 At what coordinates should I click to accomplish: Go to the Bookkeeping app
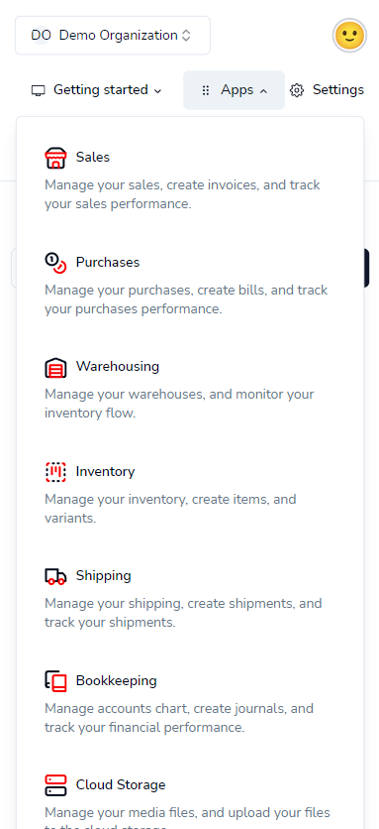pos(190,703)
